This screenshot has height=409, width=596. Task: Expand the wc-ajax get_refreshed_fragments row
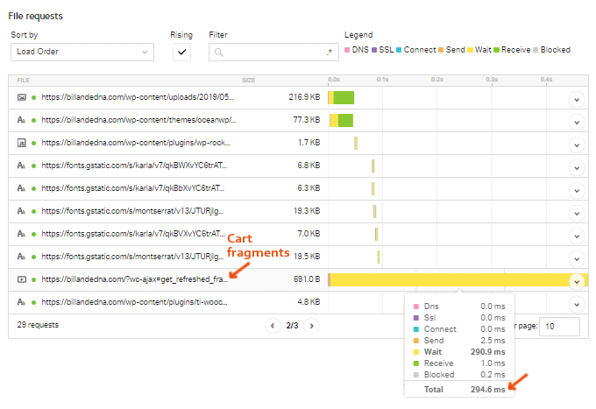point(576,280)
